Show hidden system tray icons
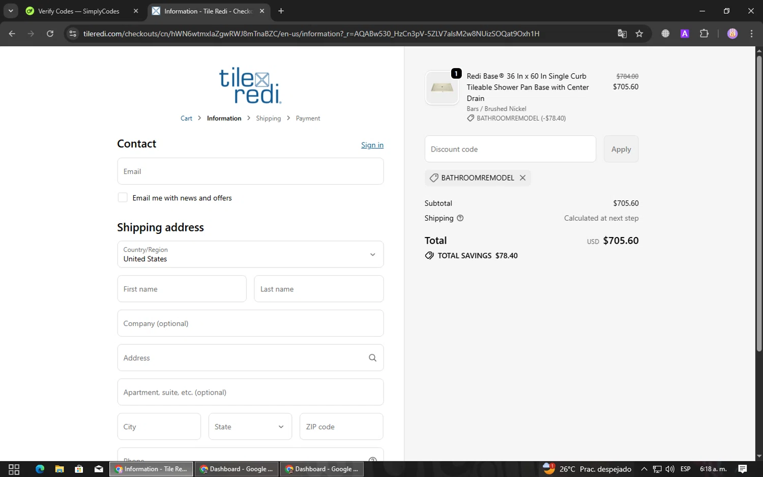Image resolution: width=763 pixels, height=477 pixels. (644, 469)
